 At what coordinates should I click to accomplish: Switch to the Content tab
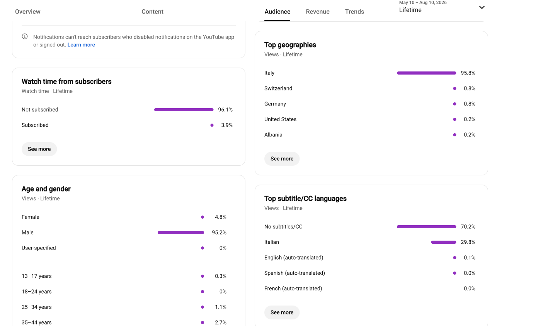coord(152,12)
